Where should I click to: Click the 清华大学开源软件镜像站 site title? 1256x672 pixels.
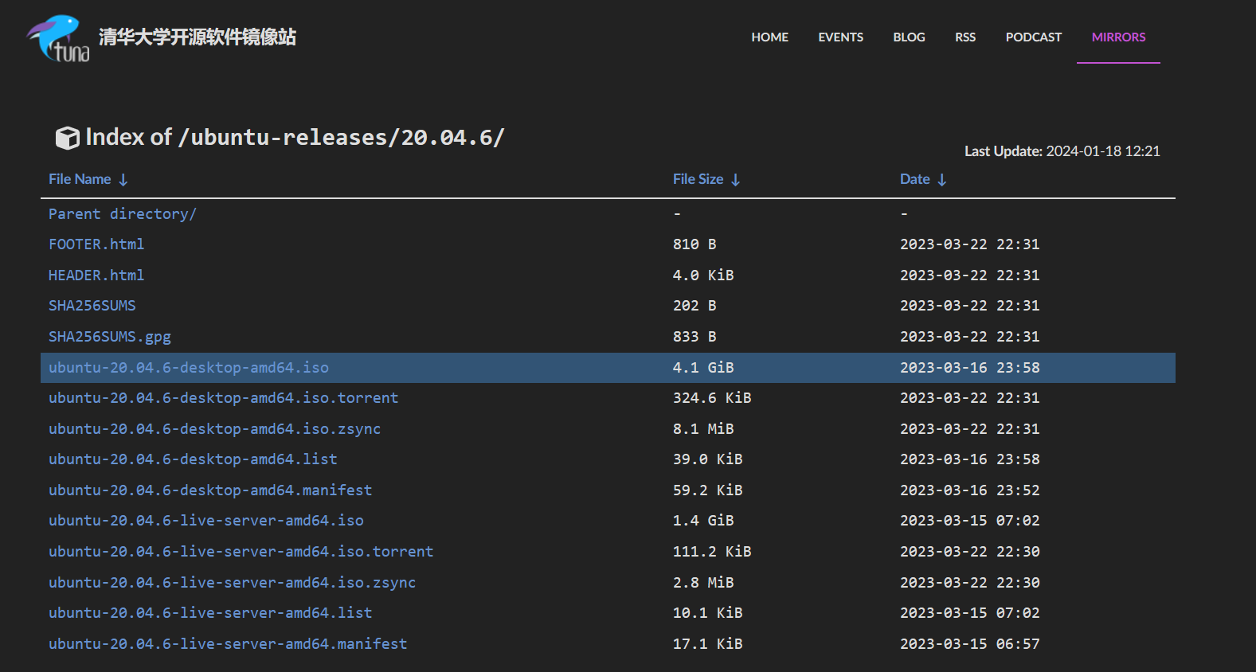198,37
